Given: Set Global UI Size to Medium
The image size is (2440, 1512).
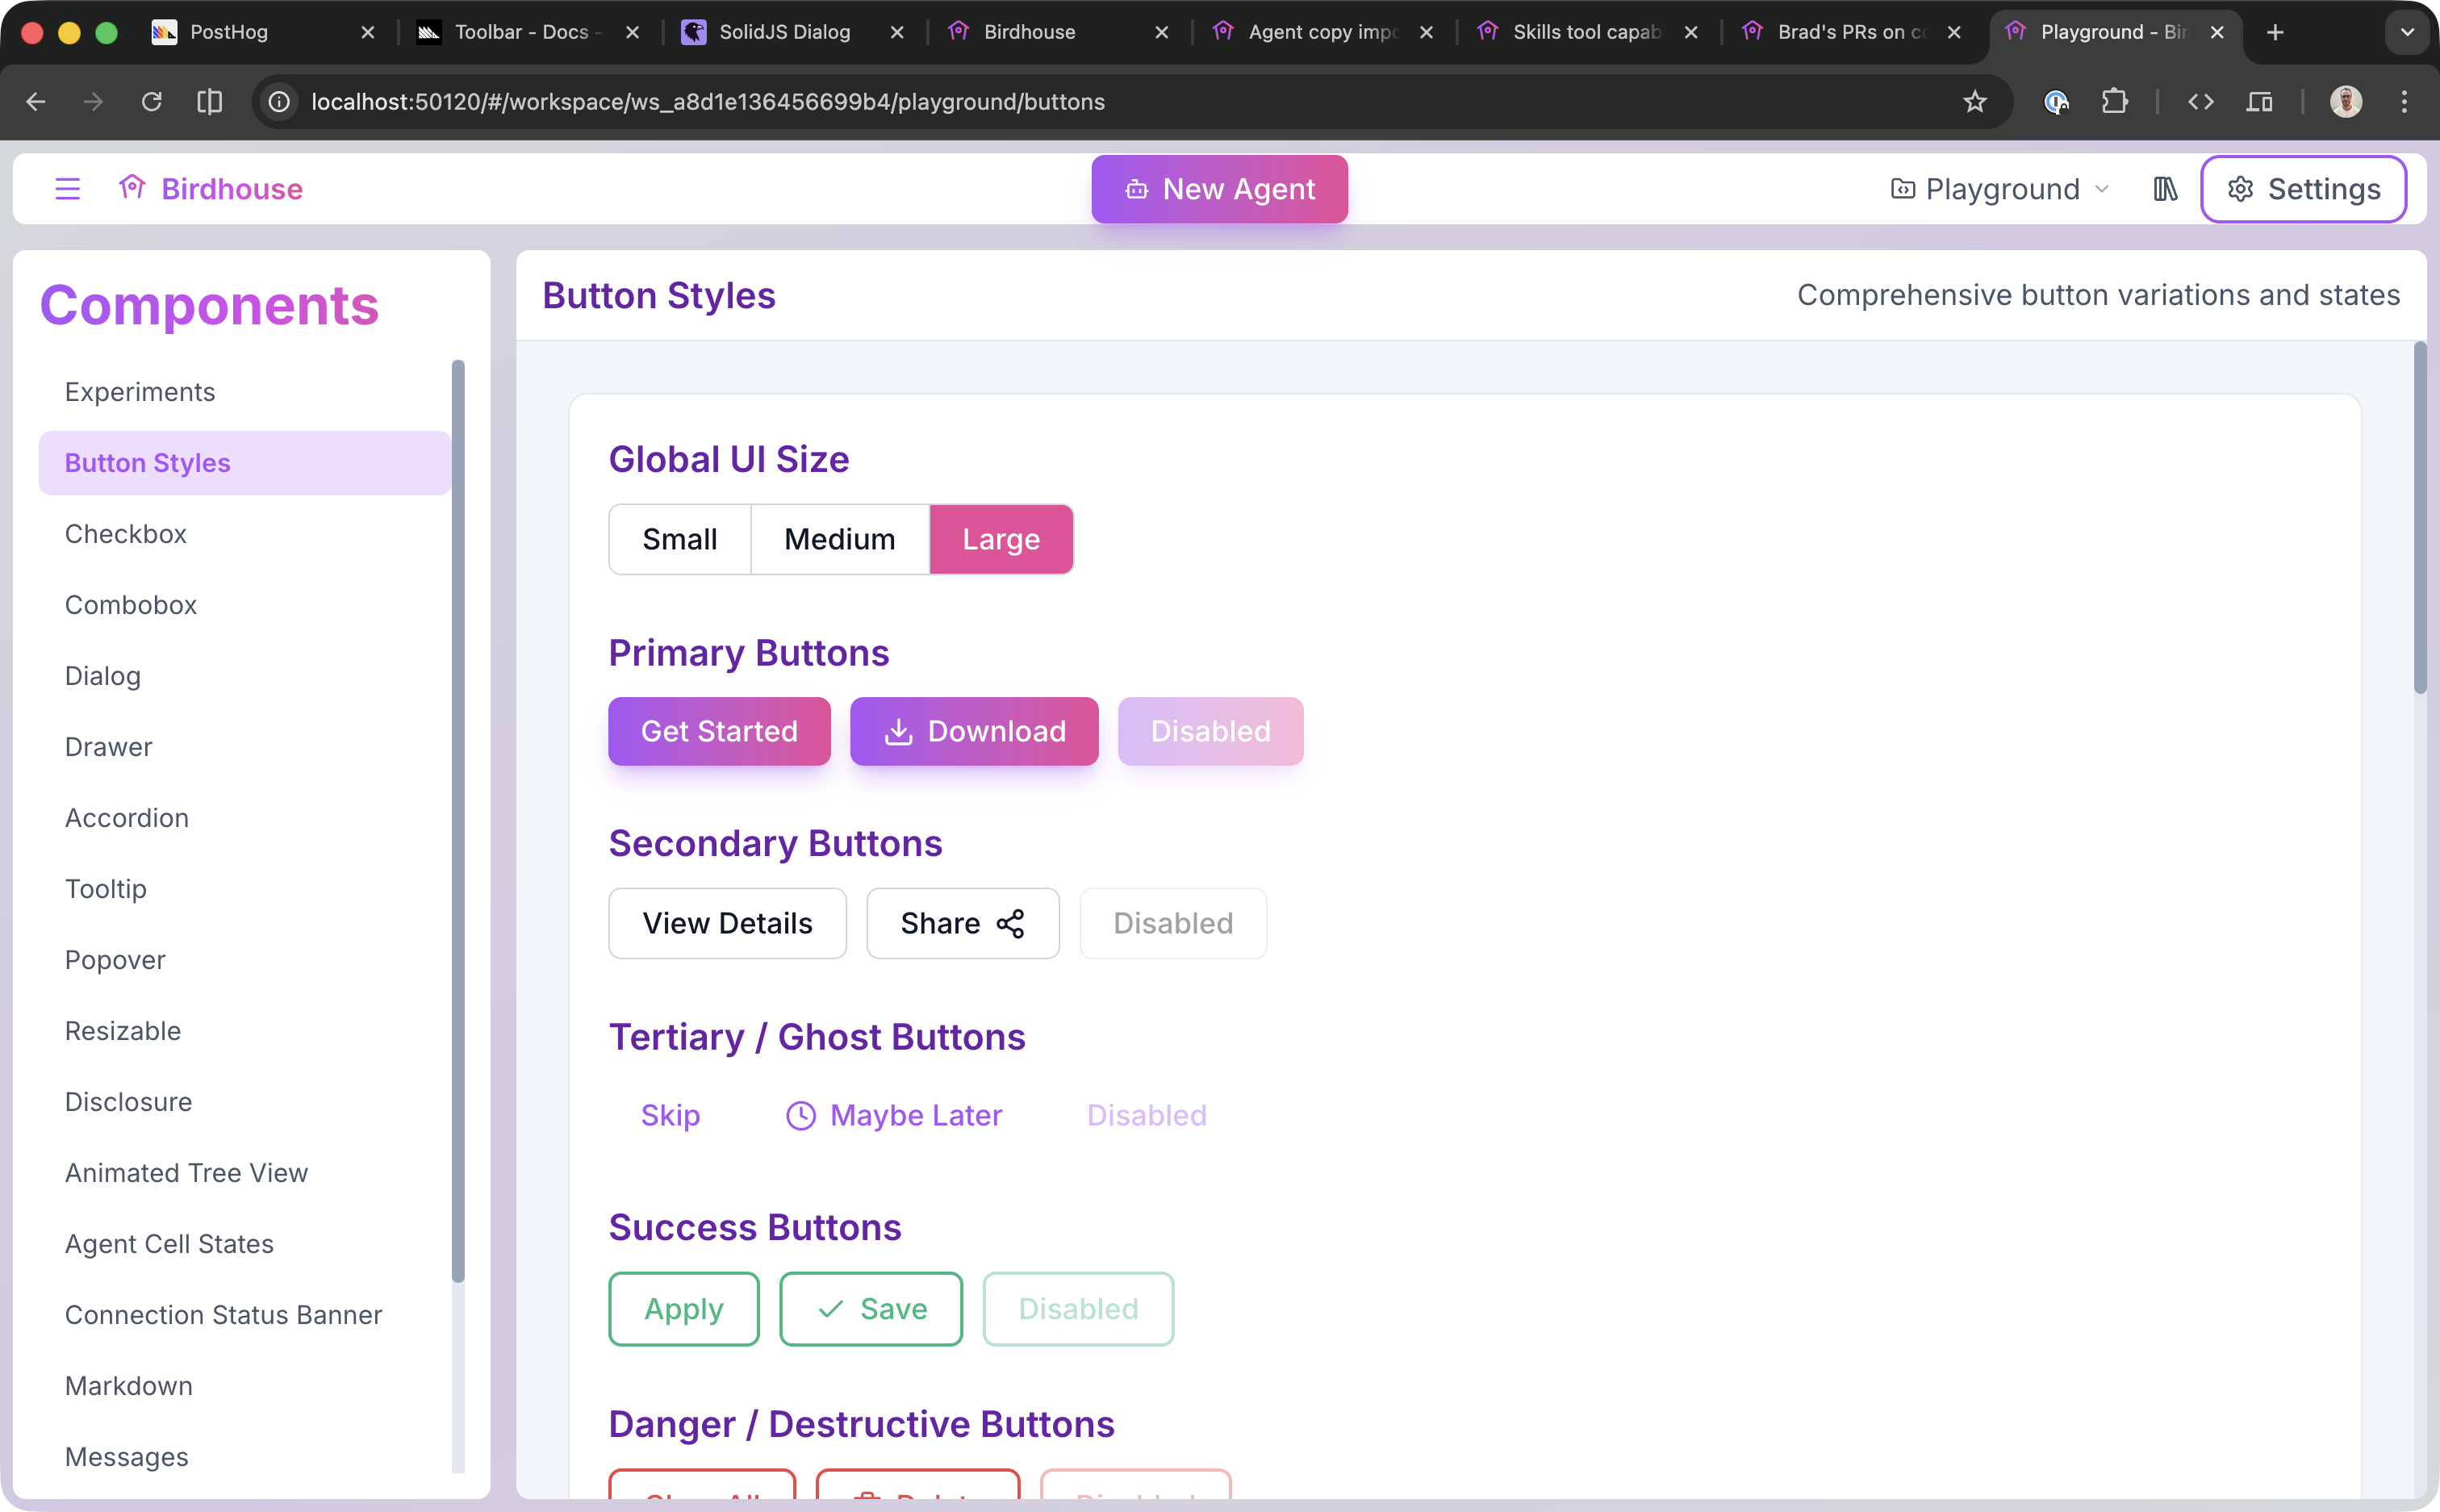Looking at the screenshot, I should click(839, 540).
